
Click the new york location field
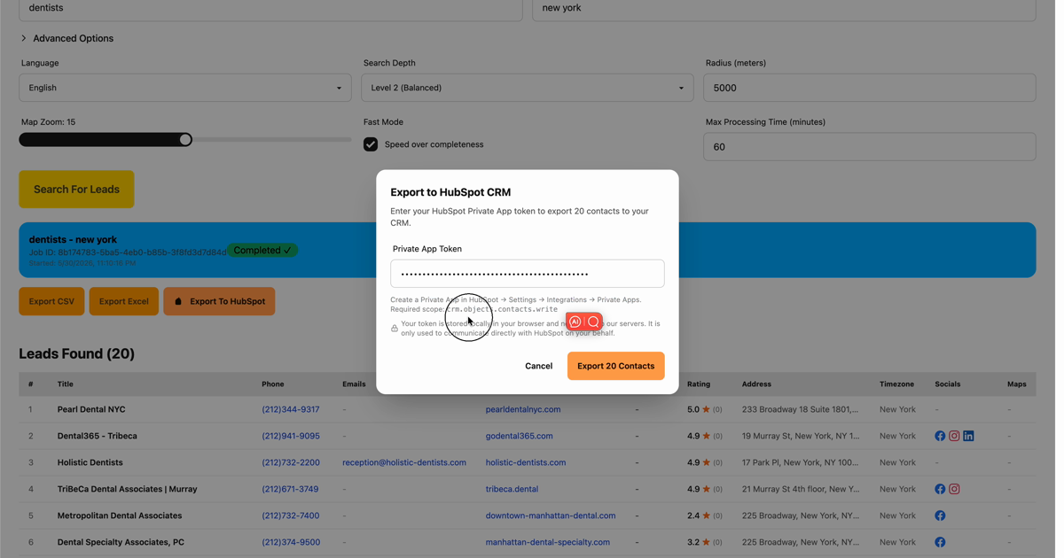(784, 9)
